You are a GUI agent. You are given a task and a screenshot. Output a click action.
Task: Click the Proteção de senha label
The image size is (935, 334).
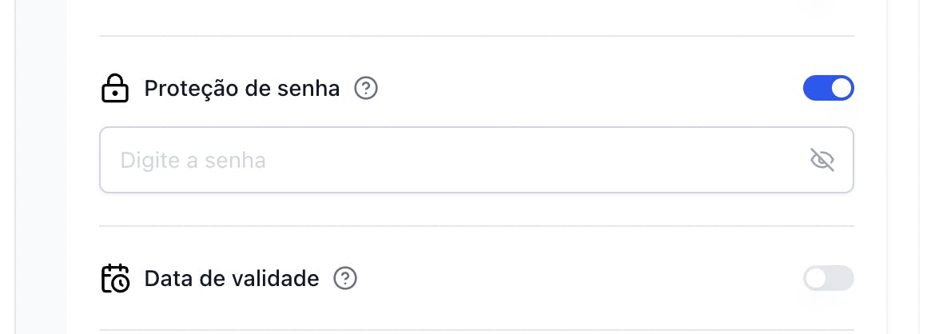(242, 89)
